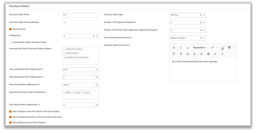Open the Padding Size dropdown

(x=97, y=36)
